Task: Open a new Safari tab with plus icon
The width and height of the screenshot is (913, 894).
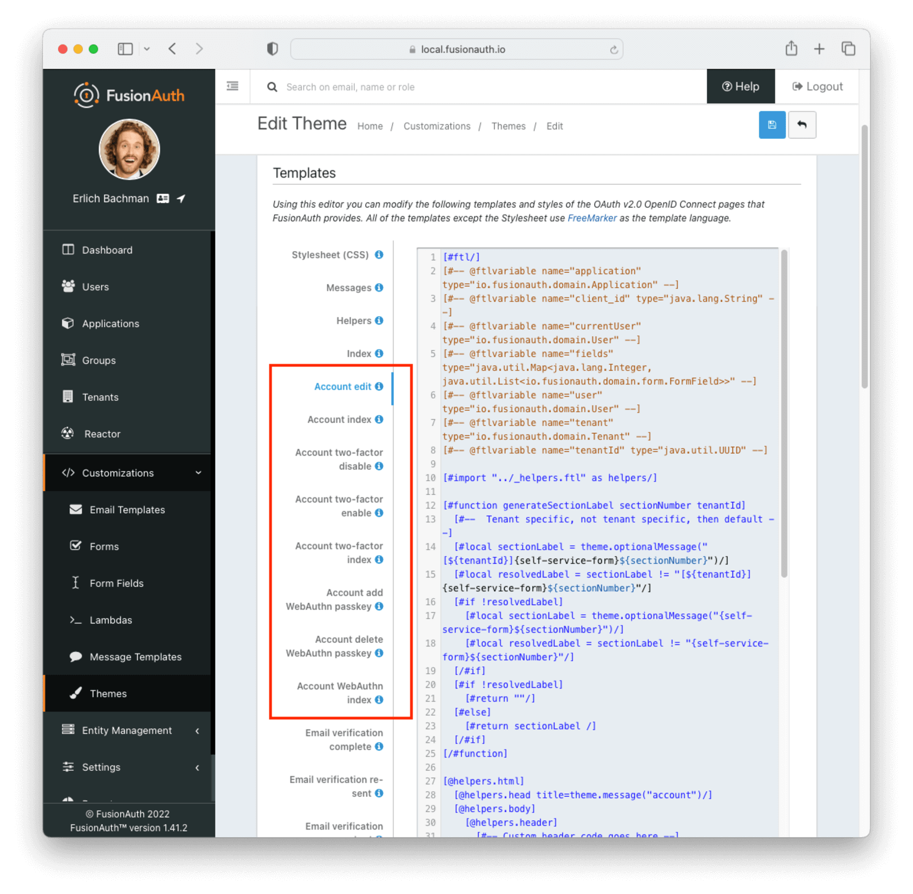Action: [x=819, y=49]
